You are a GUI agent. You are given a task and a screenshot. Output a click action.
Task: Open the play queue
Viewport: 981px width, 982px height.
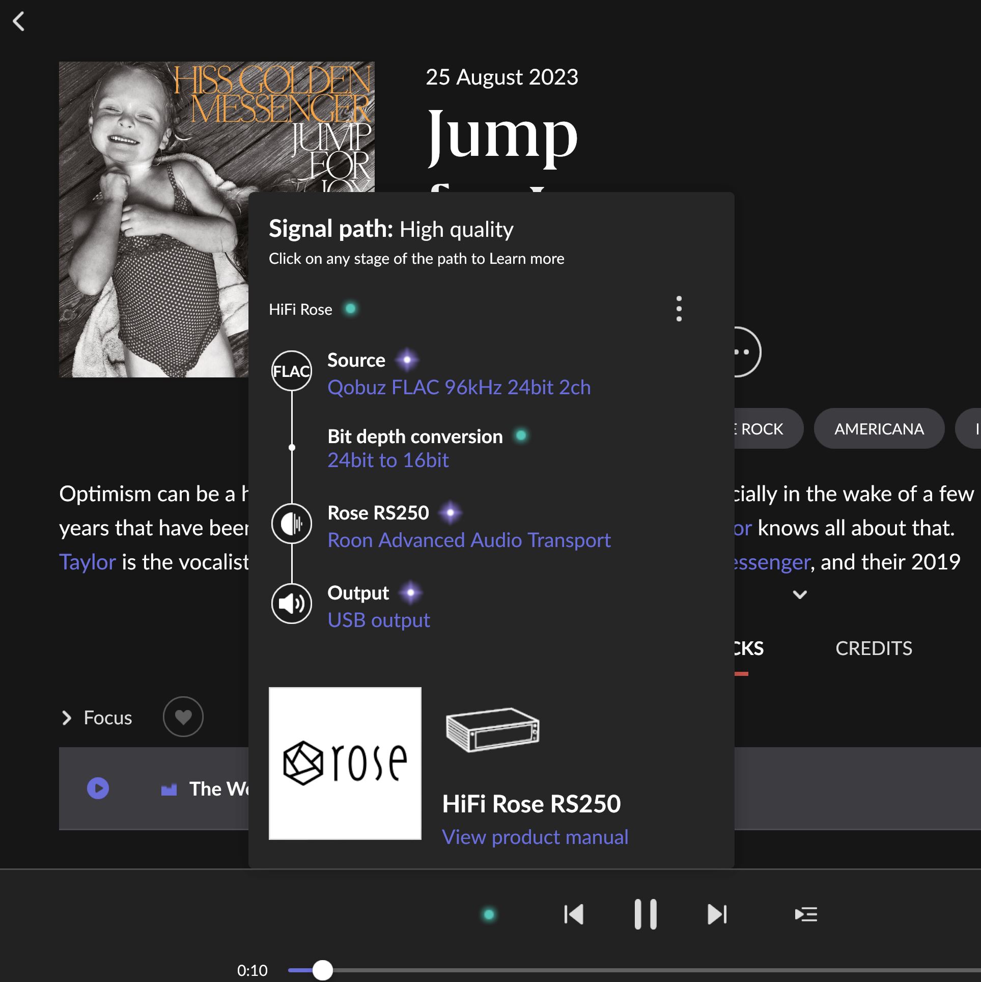tap(806, 915)
